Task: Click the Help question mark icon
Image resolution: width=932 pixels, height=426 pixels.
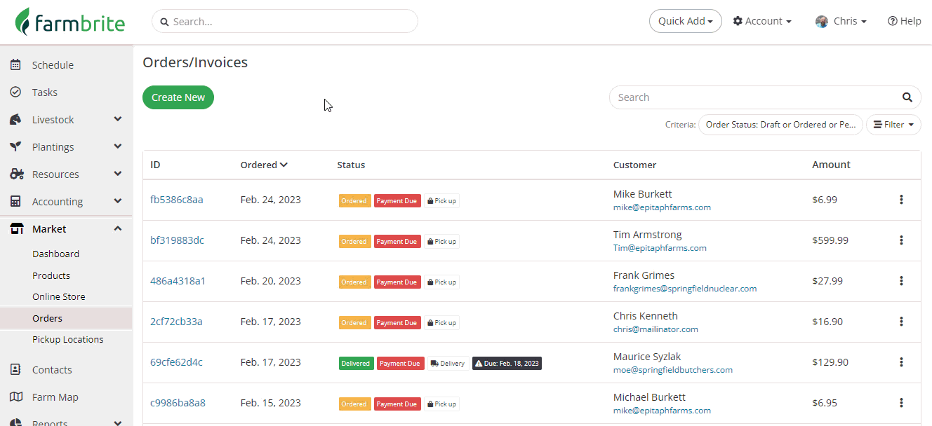Action: 892,21
